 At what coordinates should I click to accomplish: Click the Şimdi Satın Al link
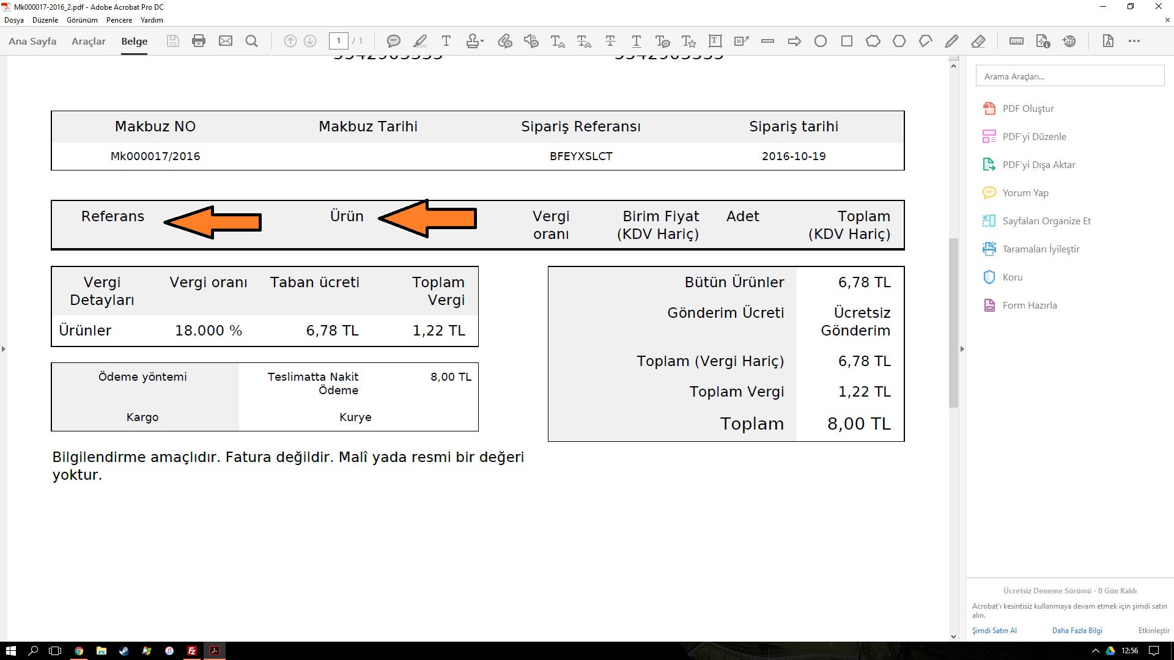click(994, 630)
